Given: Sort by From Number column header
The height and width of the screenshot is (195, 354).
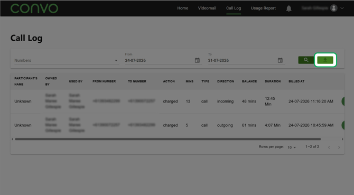Looking at the screenshot, I should [x=104, y=81].
